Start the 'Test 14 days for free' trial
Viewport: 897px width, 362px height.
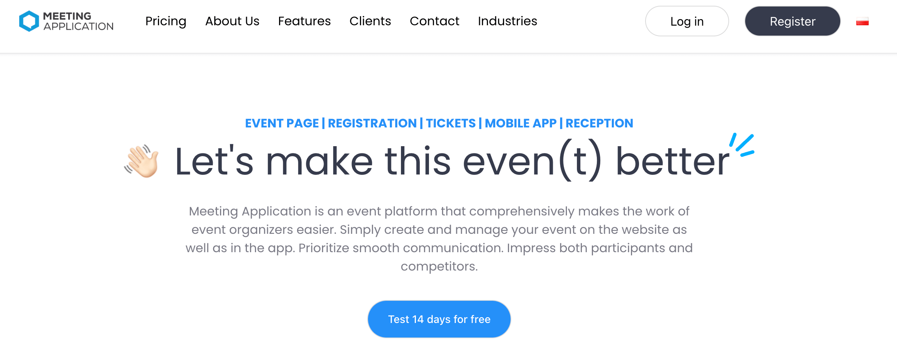pos(439,319)
